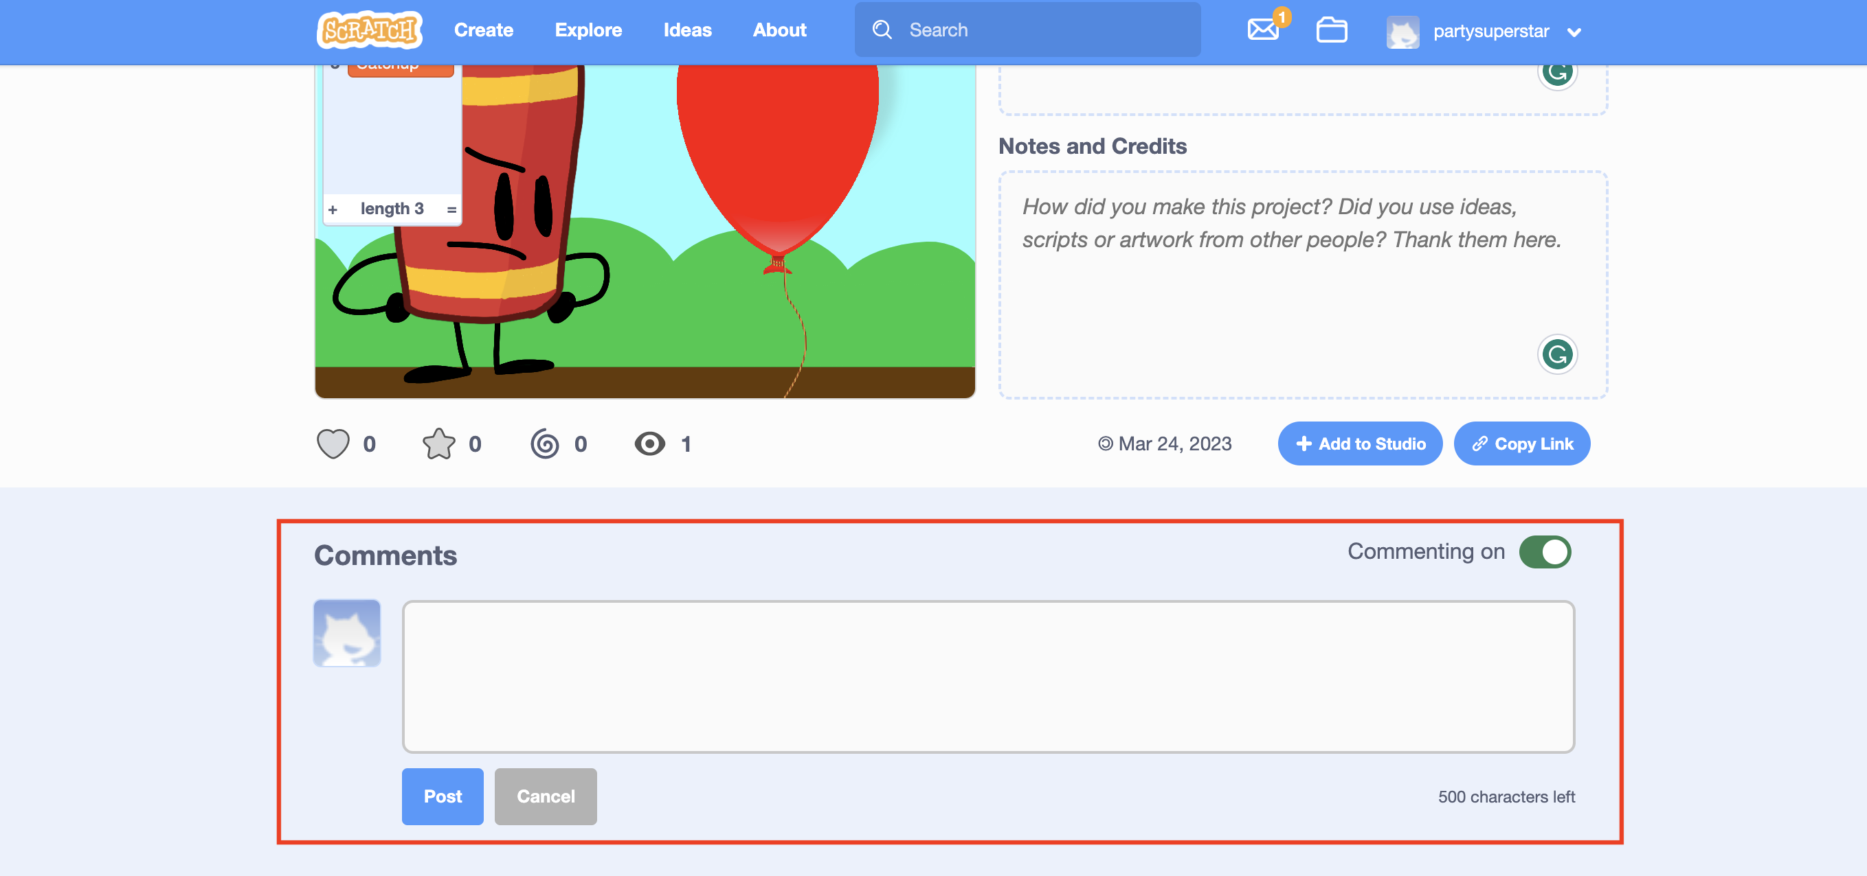Expand the partysuperstar account dropdown
The image size is (1867, 876).
[1574, 32]
